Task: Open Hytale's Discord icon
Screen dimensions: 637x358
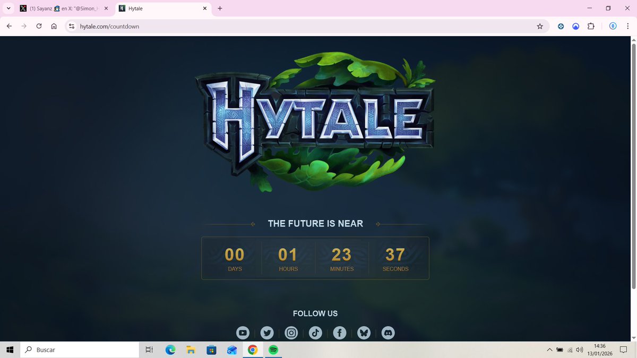Action: [x=389, y=333]
